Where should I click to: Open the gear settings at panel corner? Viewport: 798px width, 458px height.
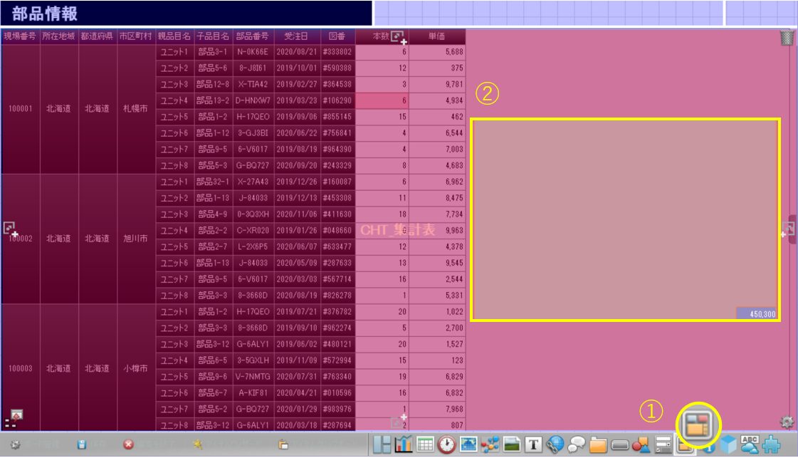coord(786,422)
